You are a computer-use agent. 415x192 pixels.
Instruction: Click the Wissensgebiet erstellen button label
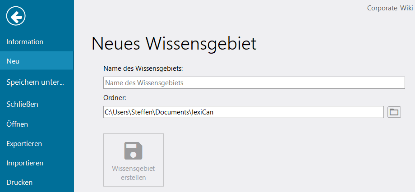134,173
